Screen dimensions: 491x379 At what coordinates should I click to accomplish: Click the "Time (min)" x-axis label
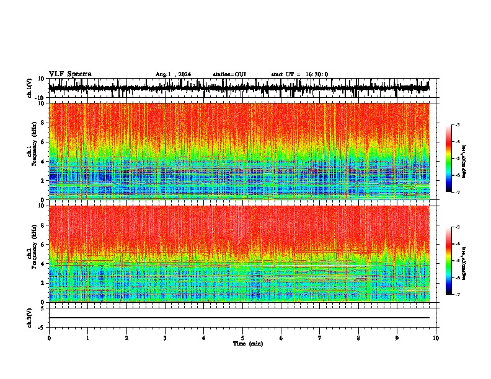(248, 344)
